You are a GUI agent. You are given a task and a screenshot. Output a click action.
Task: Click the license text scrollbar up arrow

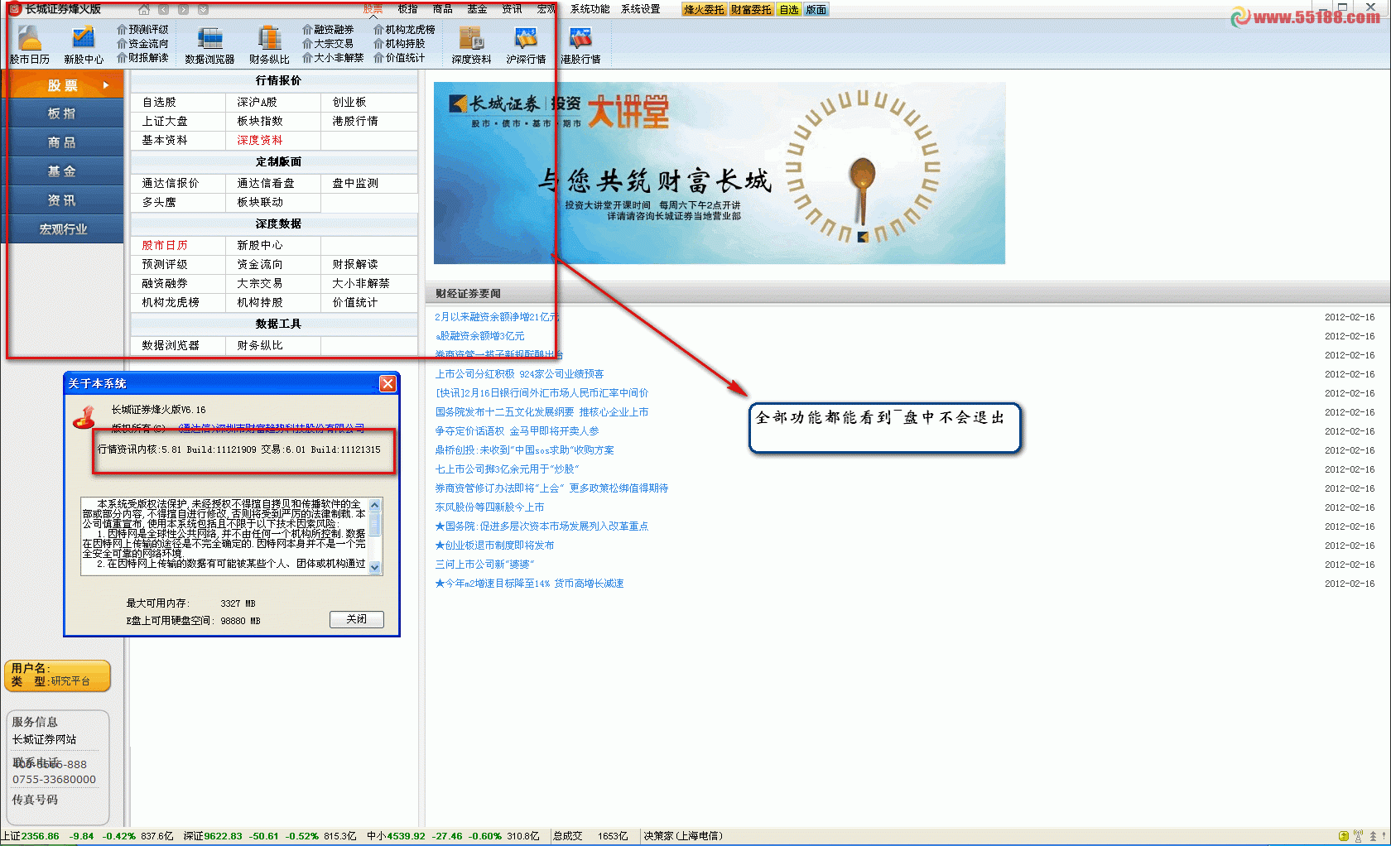375,504
